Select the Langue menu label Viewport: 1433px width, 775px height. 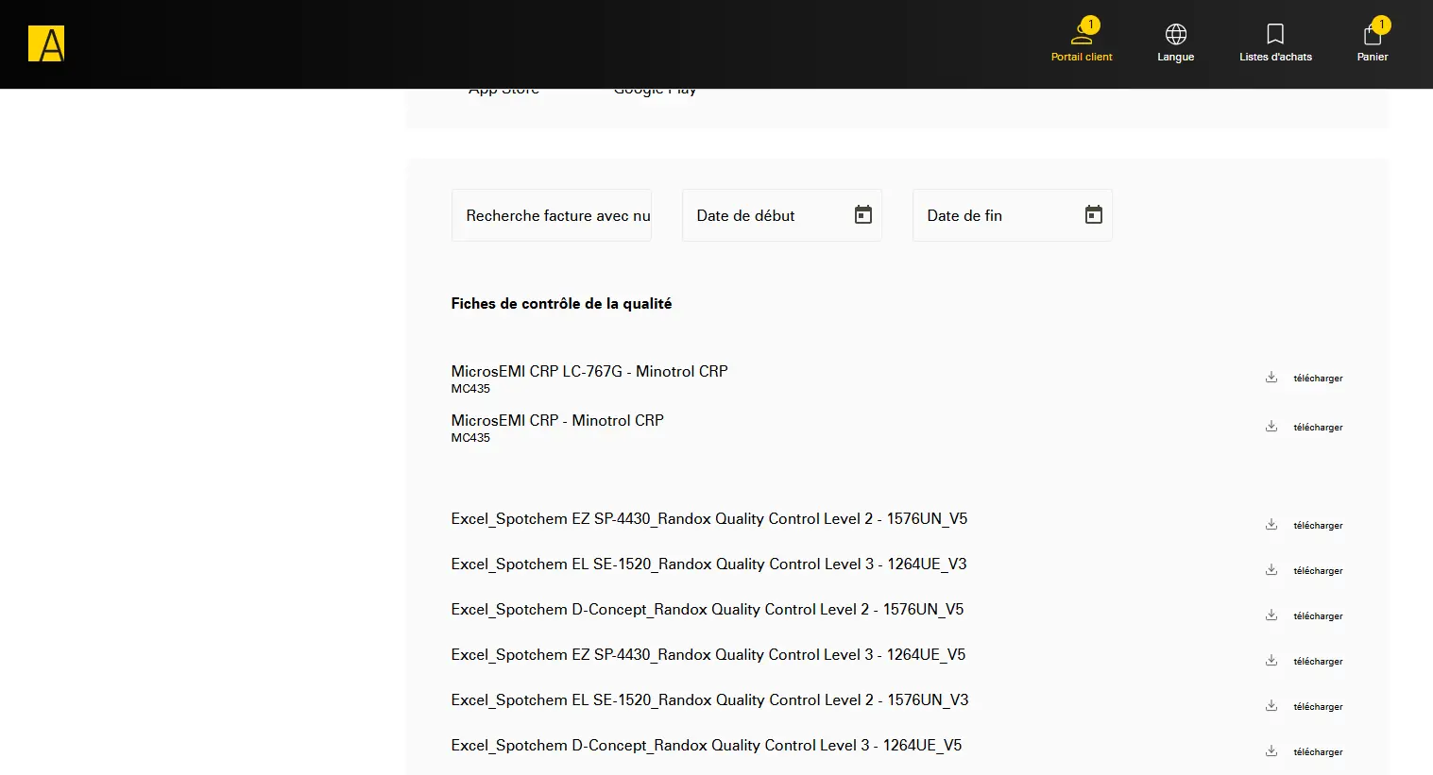click(x=1176, y=57)
